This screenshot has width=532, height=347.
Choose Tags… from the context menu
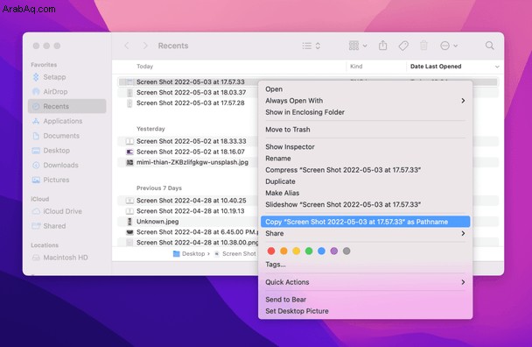click(x=366, y=265)
